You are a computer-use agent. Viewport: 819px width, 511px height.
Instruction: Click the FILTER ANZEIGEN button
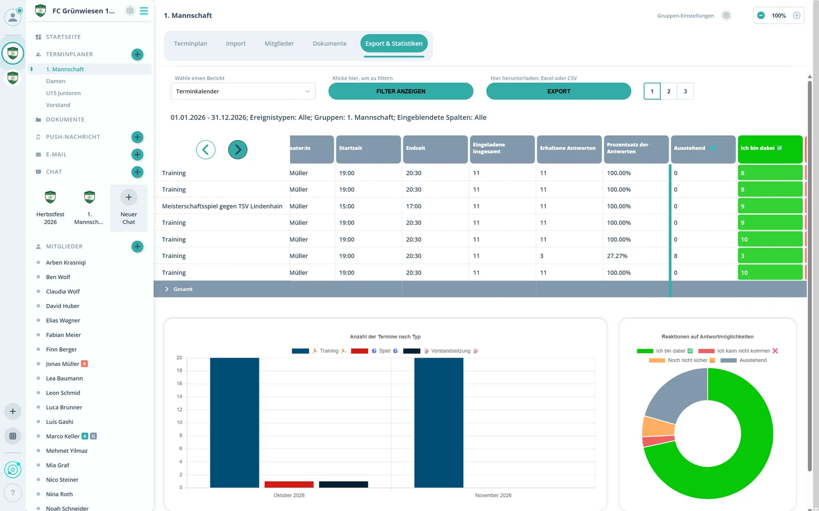(401, 91)
